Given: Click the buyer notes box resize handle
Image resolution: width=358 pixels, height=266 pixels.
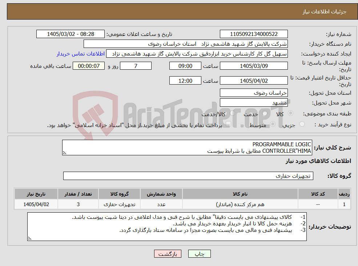Looking at the screenshot, I should click(x=29, y=238).
